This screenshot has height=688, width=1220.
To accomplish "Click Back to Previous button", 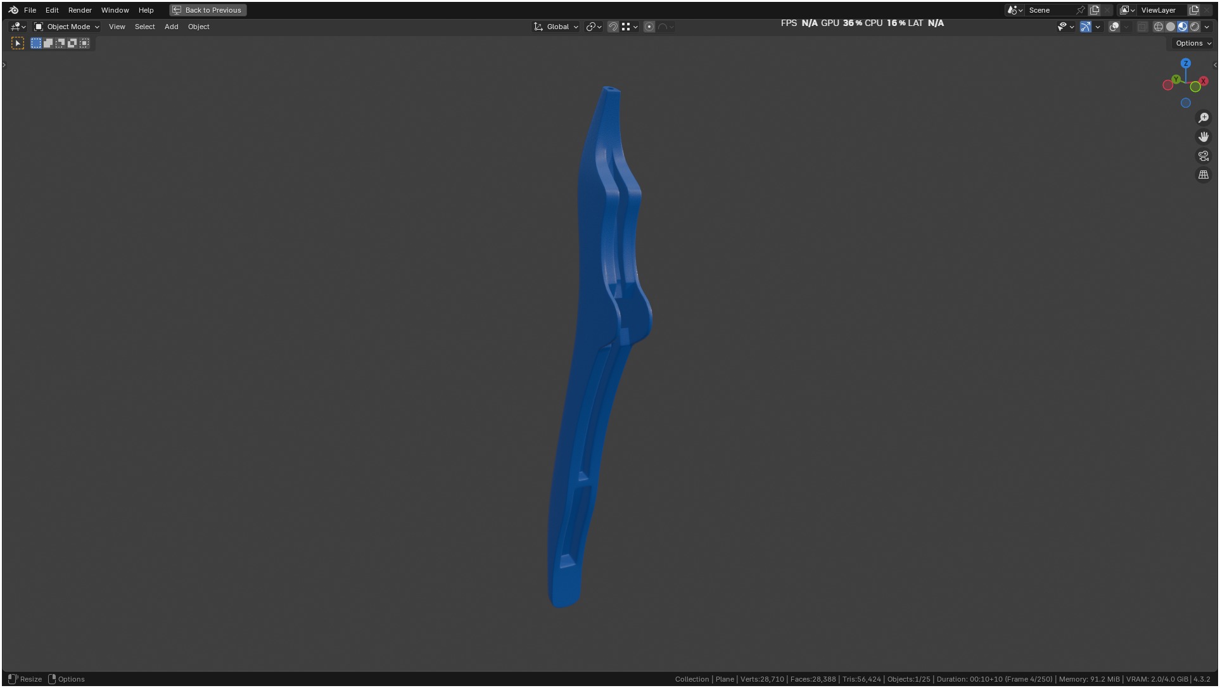I will [208, 10].
